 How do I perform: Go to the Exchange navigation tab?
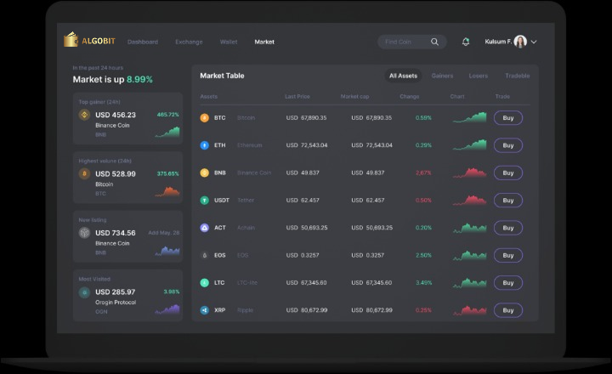click(x=189, y=42)
